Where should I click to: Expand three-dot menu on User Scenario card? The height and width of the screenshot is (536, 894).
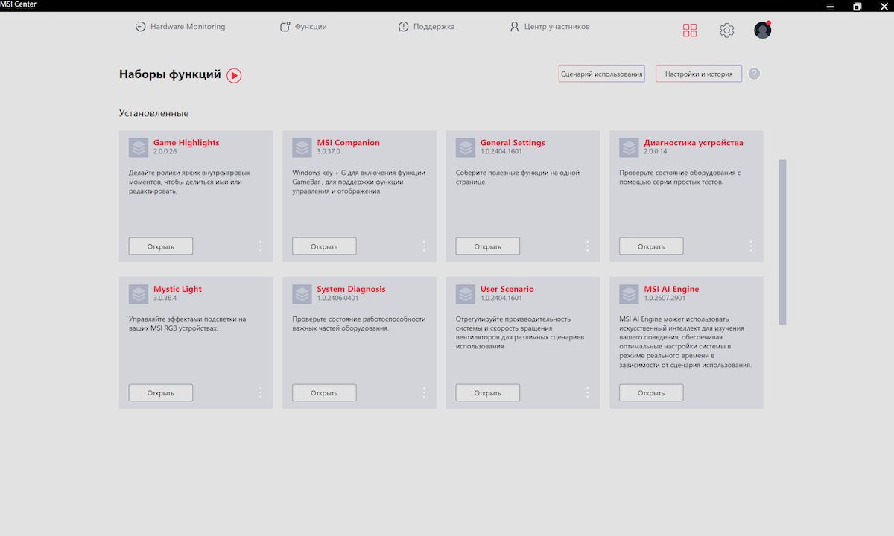(x=587, y=392)
